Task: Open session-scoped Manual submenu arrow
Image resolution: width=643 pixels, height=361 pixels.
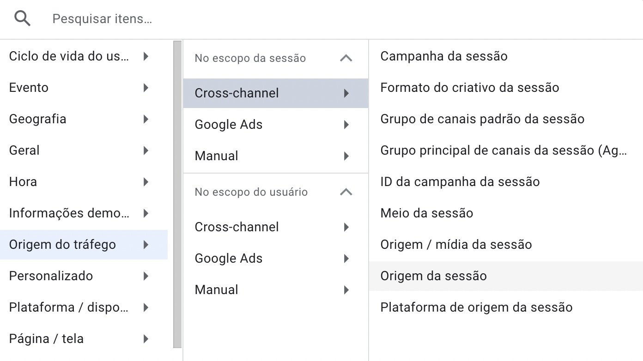Action: tap(346, 156)
